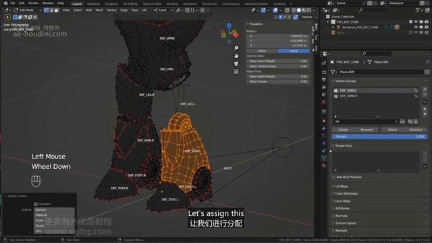The width and height of the screenshot is (432, 243).
Task: Open vertex group specials dropdown arrow
Action: tap(425, 102)
